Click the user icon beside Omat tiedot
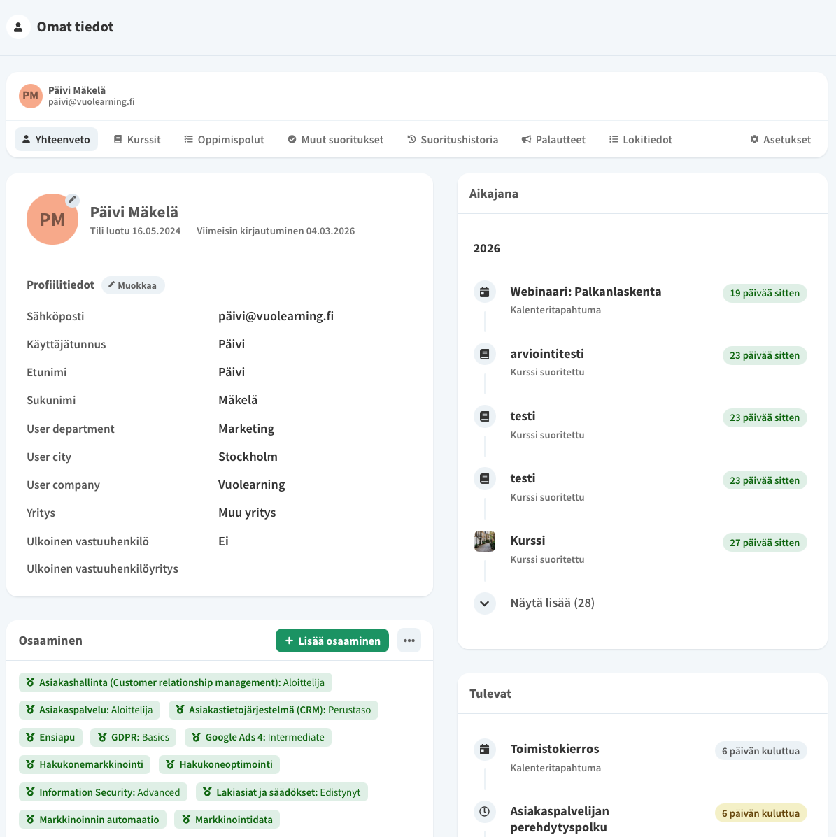 point(18,27)
